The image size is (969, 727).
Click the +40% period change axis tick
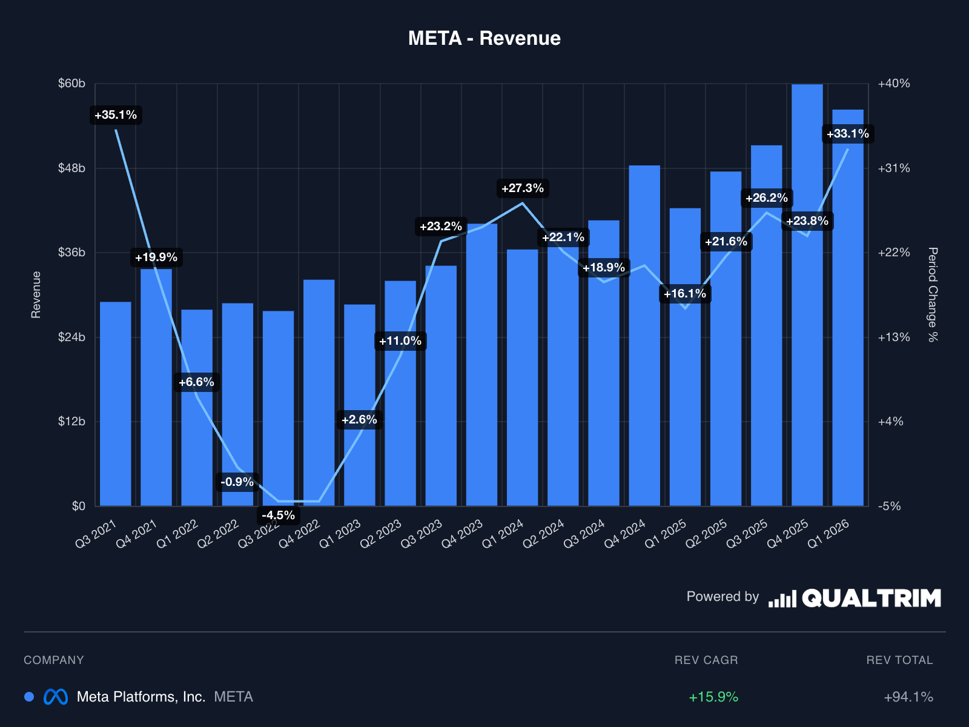pyautogui.click(x=894, y=84)
